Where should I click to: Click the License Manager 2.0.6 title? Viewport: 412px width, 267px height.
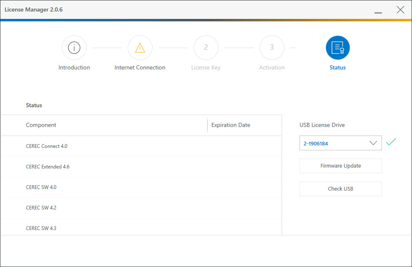(34, 10)
